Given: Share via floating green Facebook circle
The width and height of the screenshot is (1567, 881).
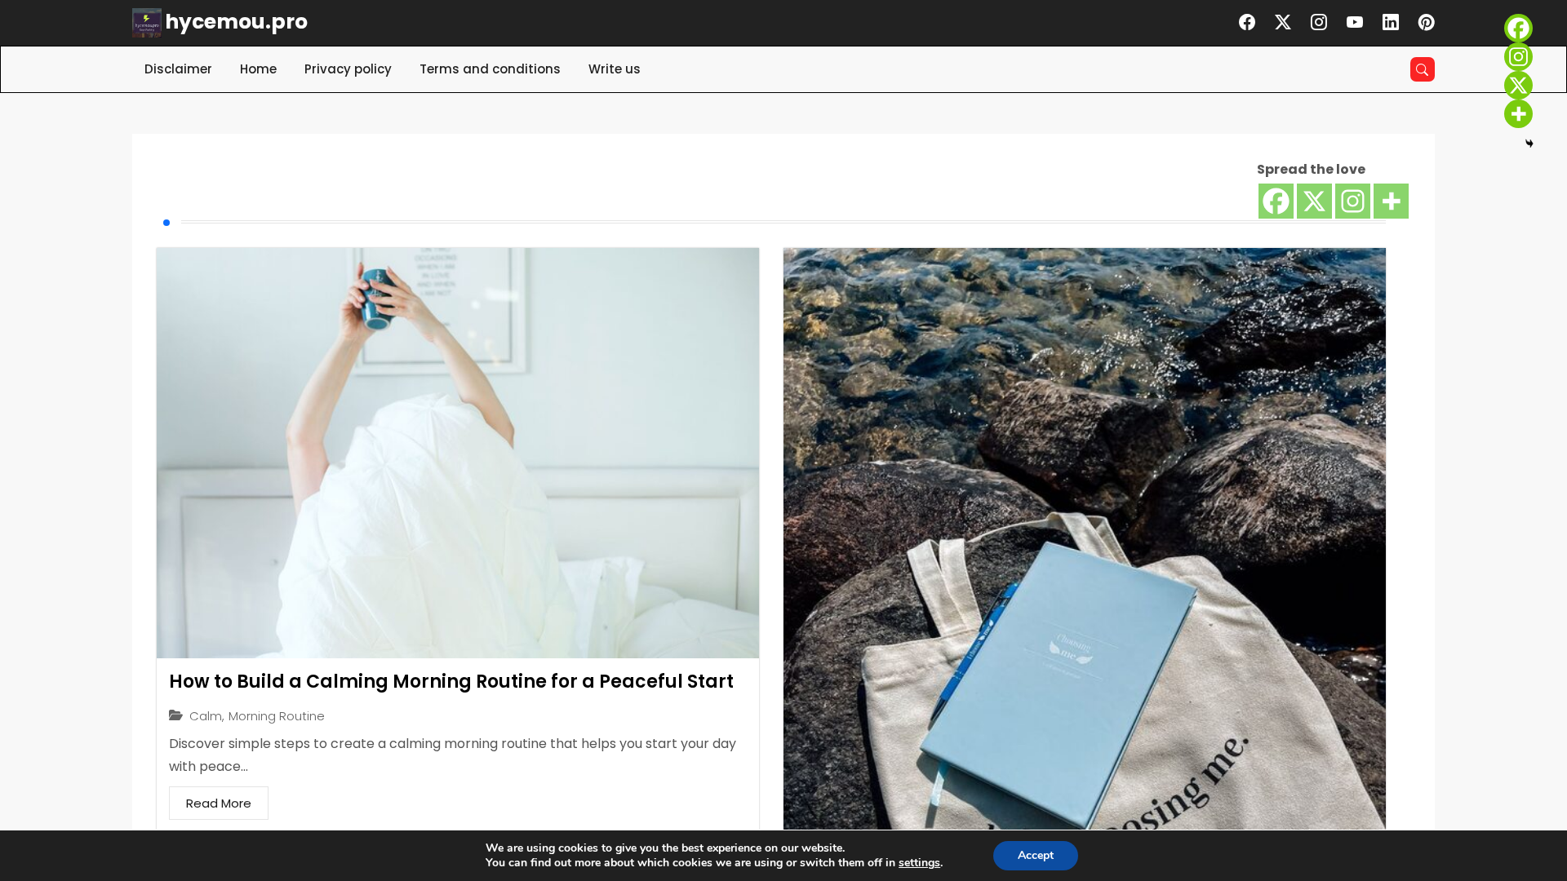Looking at the screenshot, I should tap(1518, 29).
